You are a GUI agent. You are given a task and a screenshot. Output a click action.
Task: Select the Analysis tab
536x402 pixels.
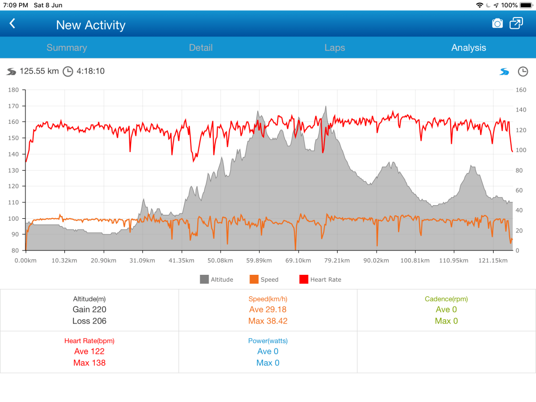coord(468,48)
